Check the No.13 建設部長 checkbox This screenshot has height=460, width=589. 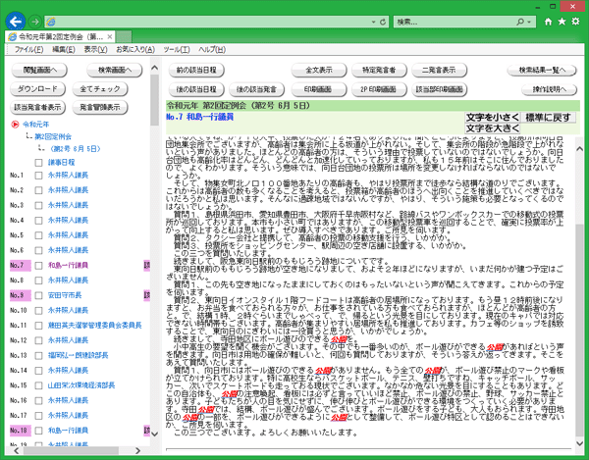click(x=38, y=355)
